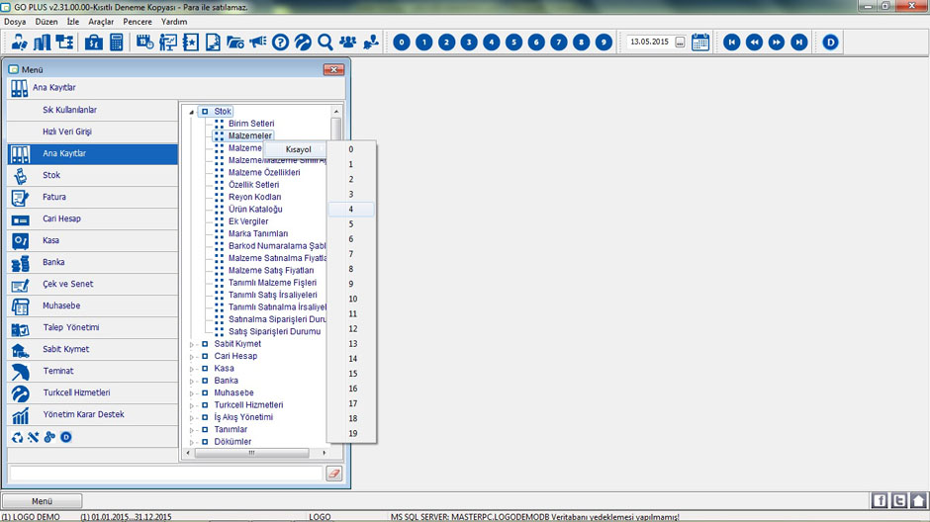Click the tools wrench icon under sidebar

(x=34, y=437)
